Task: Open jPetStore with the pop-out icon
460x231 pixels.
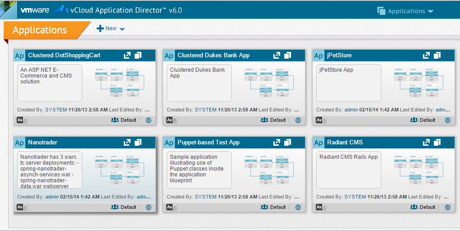Action: [426, 55]
